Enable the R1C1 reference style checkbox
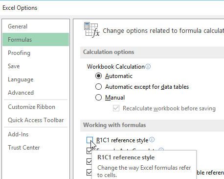This screenshot has height=179, width=224. click(x=90, y=140)
